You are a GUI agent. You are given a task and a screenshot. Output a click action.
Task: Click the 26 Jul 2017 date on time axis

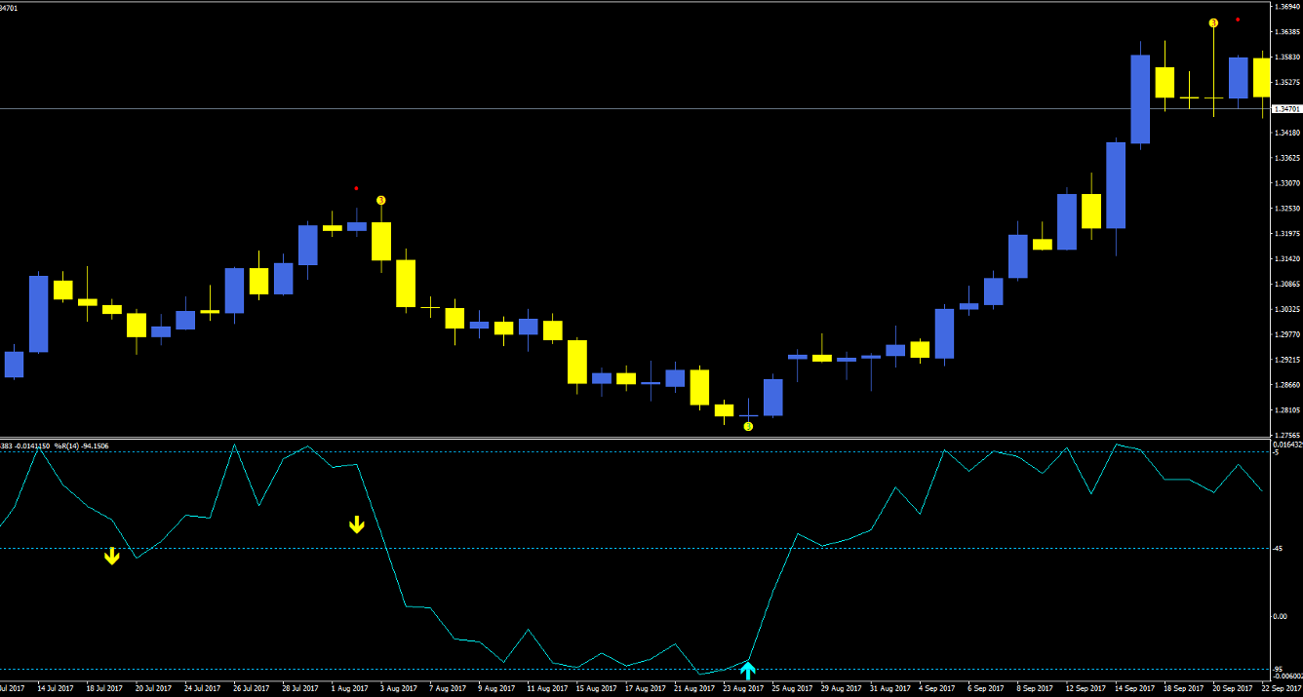pos(251,688)
